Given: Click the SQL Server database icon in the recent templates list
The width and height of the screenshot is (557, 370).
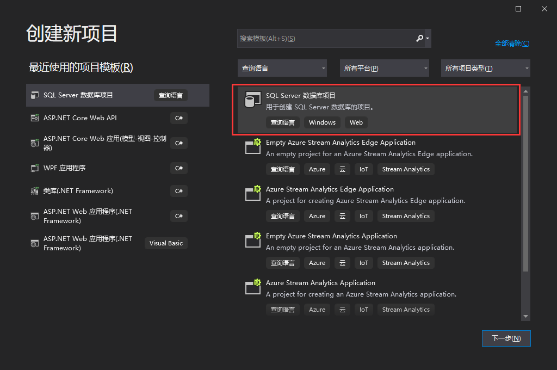Looking at the screenshot, I should point(34,95).
